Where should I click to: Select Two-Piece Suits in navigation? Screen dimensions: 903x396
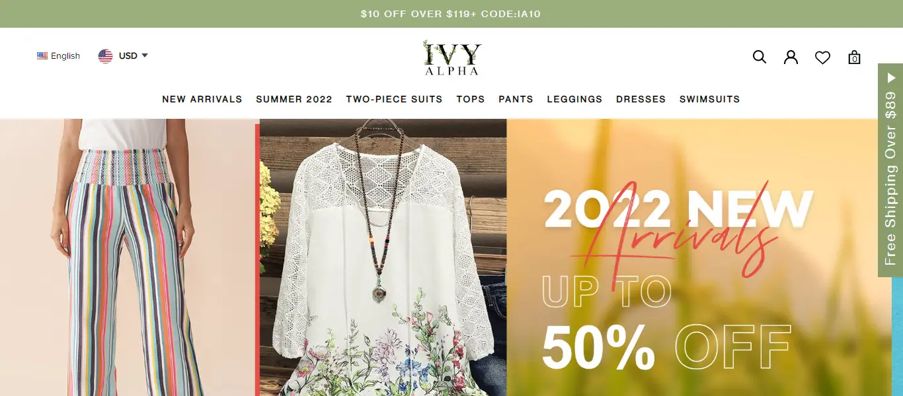point(394,99)
